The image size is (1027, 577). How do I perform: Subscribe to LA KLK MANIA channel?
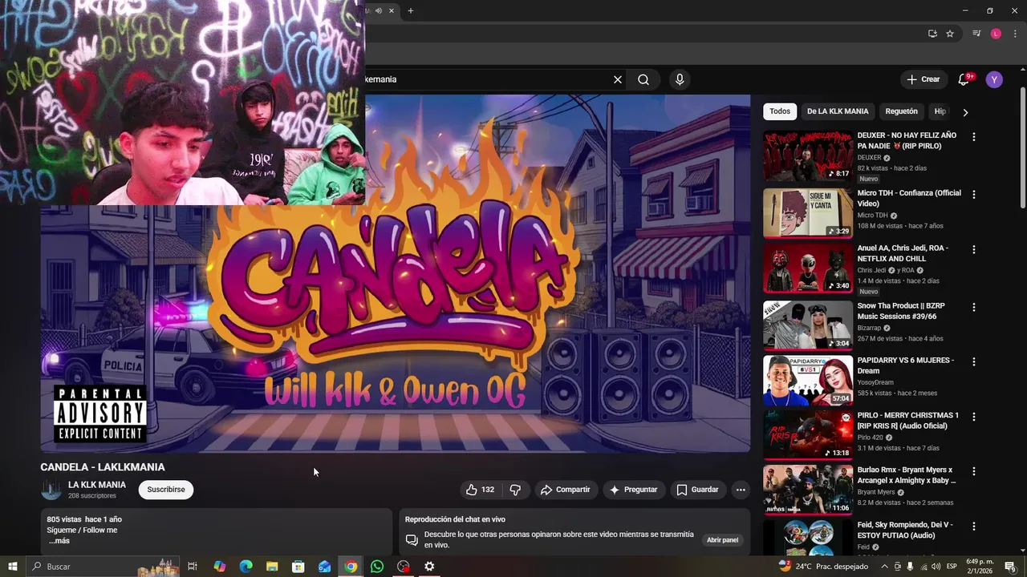(x=166, y=490)
